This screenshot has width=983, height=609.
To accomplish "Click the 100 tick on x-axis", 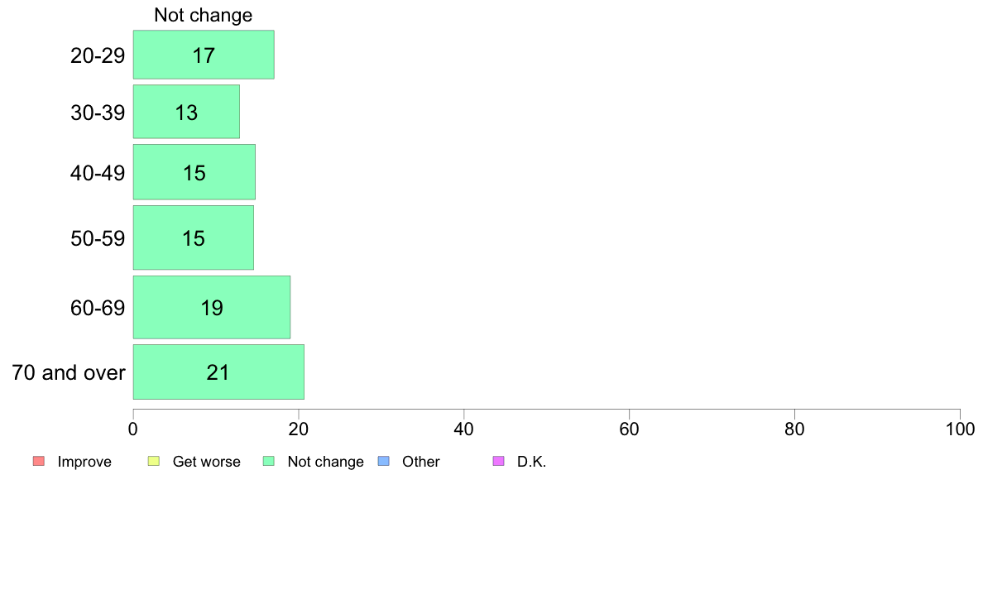I will point(960,429).
